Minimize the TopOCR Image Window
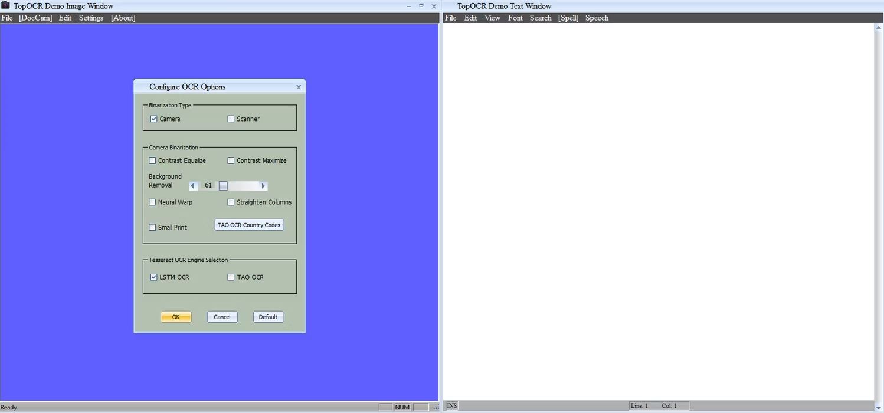The height and width of the screenshot is (413, 884). 409,6
